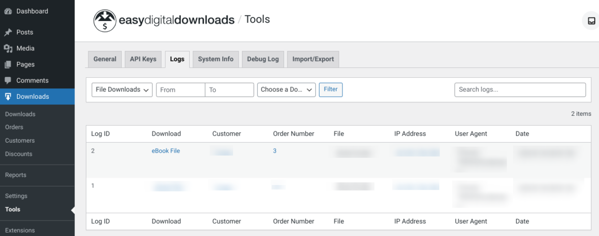Click the From date field
599x236 pixels.
[181, 90]
